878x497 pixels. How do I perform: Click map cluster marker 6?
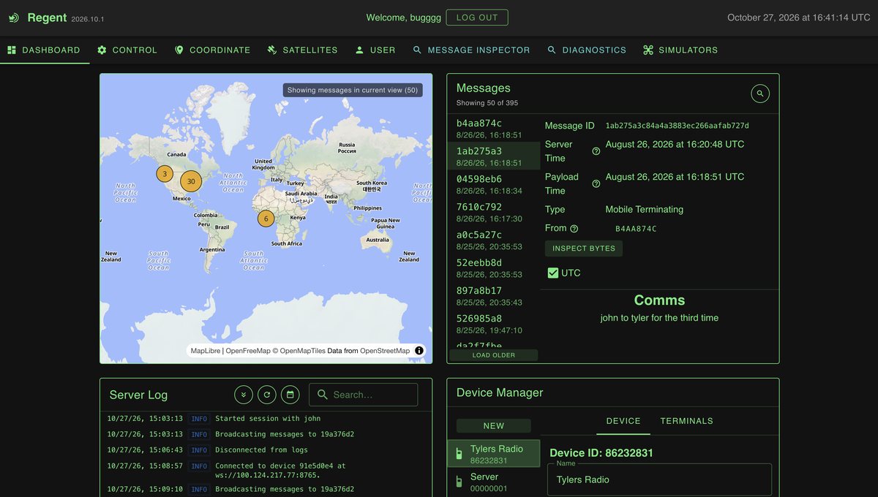[266, 218]
